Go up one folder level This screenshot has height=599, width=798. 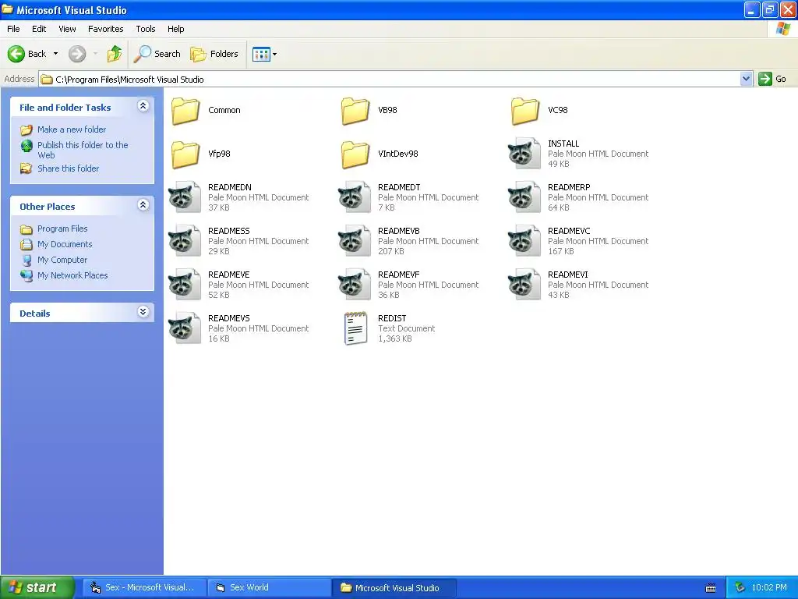115,54
